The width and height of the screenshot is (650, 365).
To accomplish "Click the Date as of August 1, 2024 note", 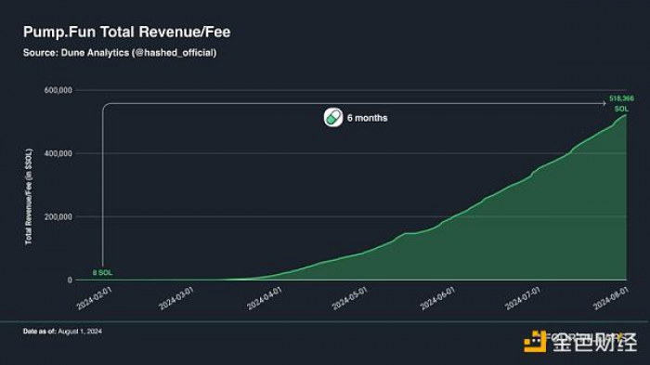I will tap(62, 331).
